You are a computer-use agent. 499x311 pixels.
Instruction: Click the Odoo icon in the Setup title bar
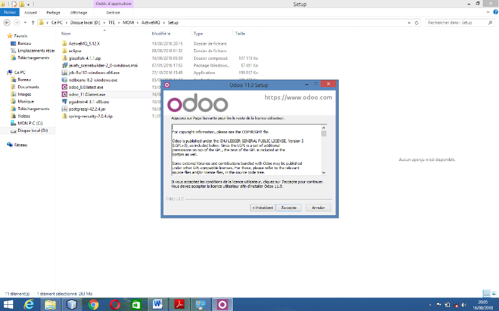[167, 85]
